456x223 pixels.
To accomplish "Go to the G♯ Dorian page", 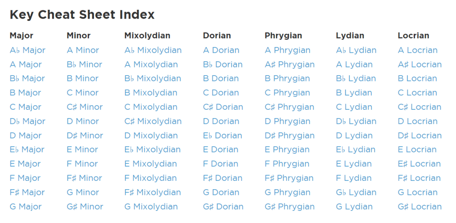I will [x=223, y=207].
